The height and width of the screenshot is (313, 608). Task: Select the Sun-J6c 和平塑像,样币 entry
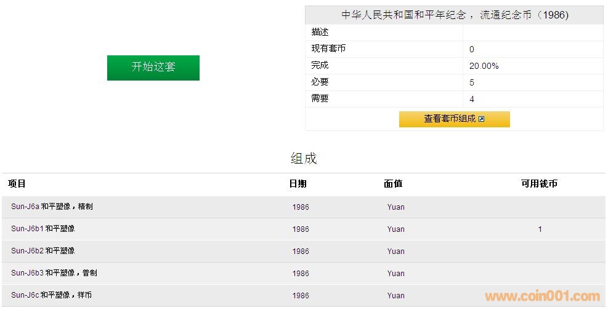[51, 295]
